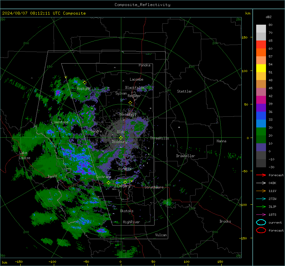Click the Vulcan city label

(x=161, y=235)
